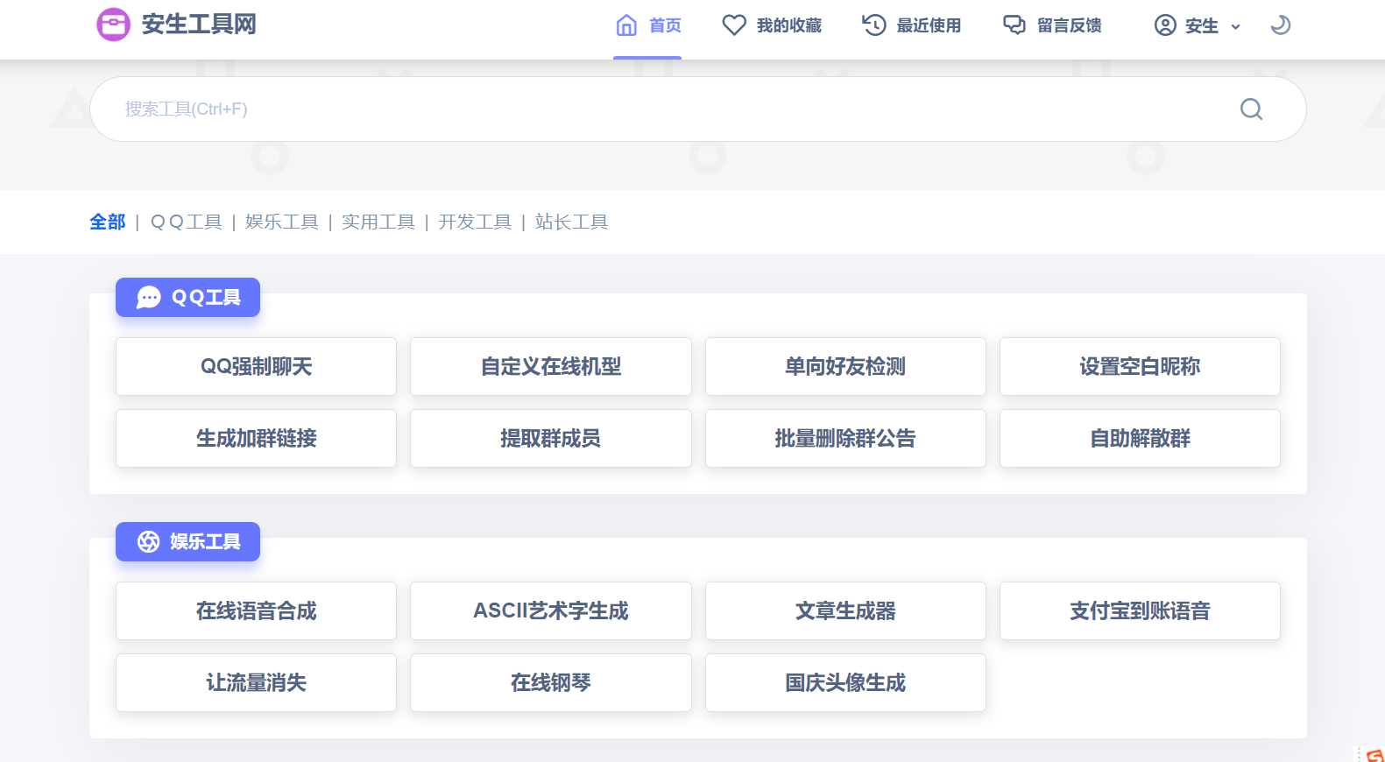Screen dimensions: 1385x762
Task: Open the 自定义在线机型 tool
Action: (x=551, y=366)
